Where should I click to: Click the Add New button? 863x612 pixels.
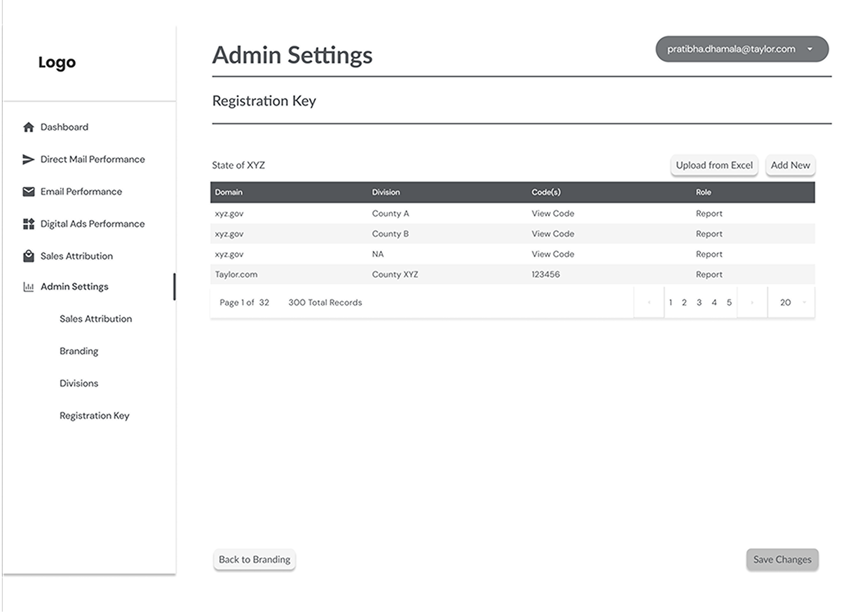pyautogui.click(x=790, y=165)
